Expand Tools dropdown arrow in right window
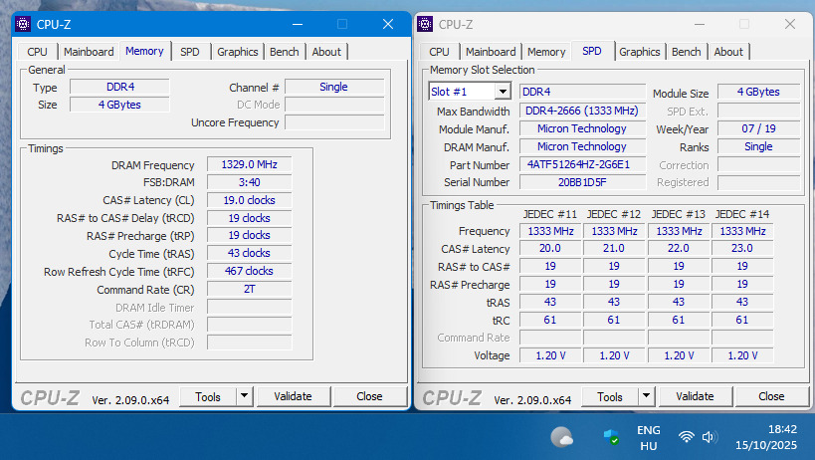This screenshot has height=460, width=815. click(646, 396)
